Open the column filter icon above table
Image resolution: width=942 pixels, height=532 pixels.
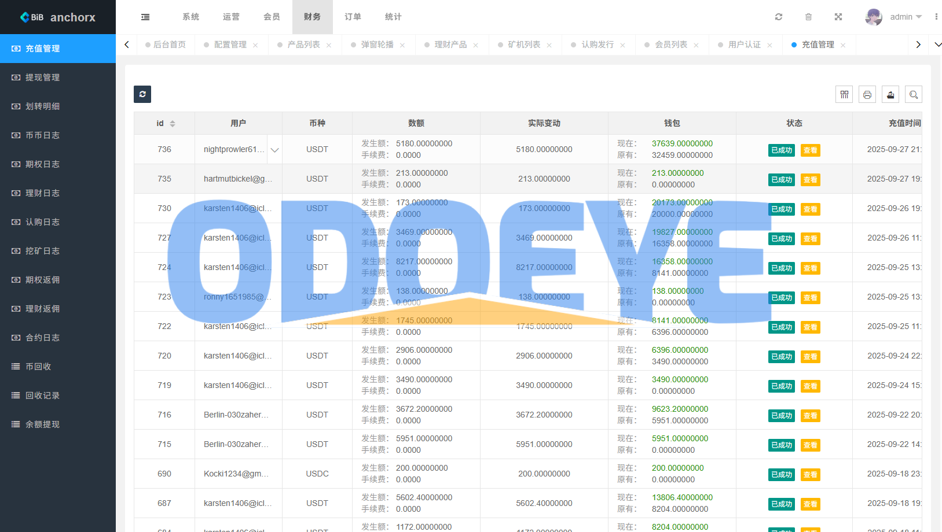tap(844, 94)
